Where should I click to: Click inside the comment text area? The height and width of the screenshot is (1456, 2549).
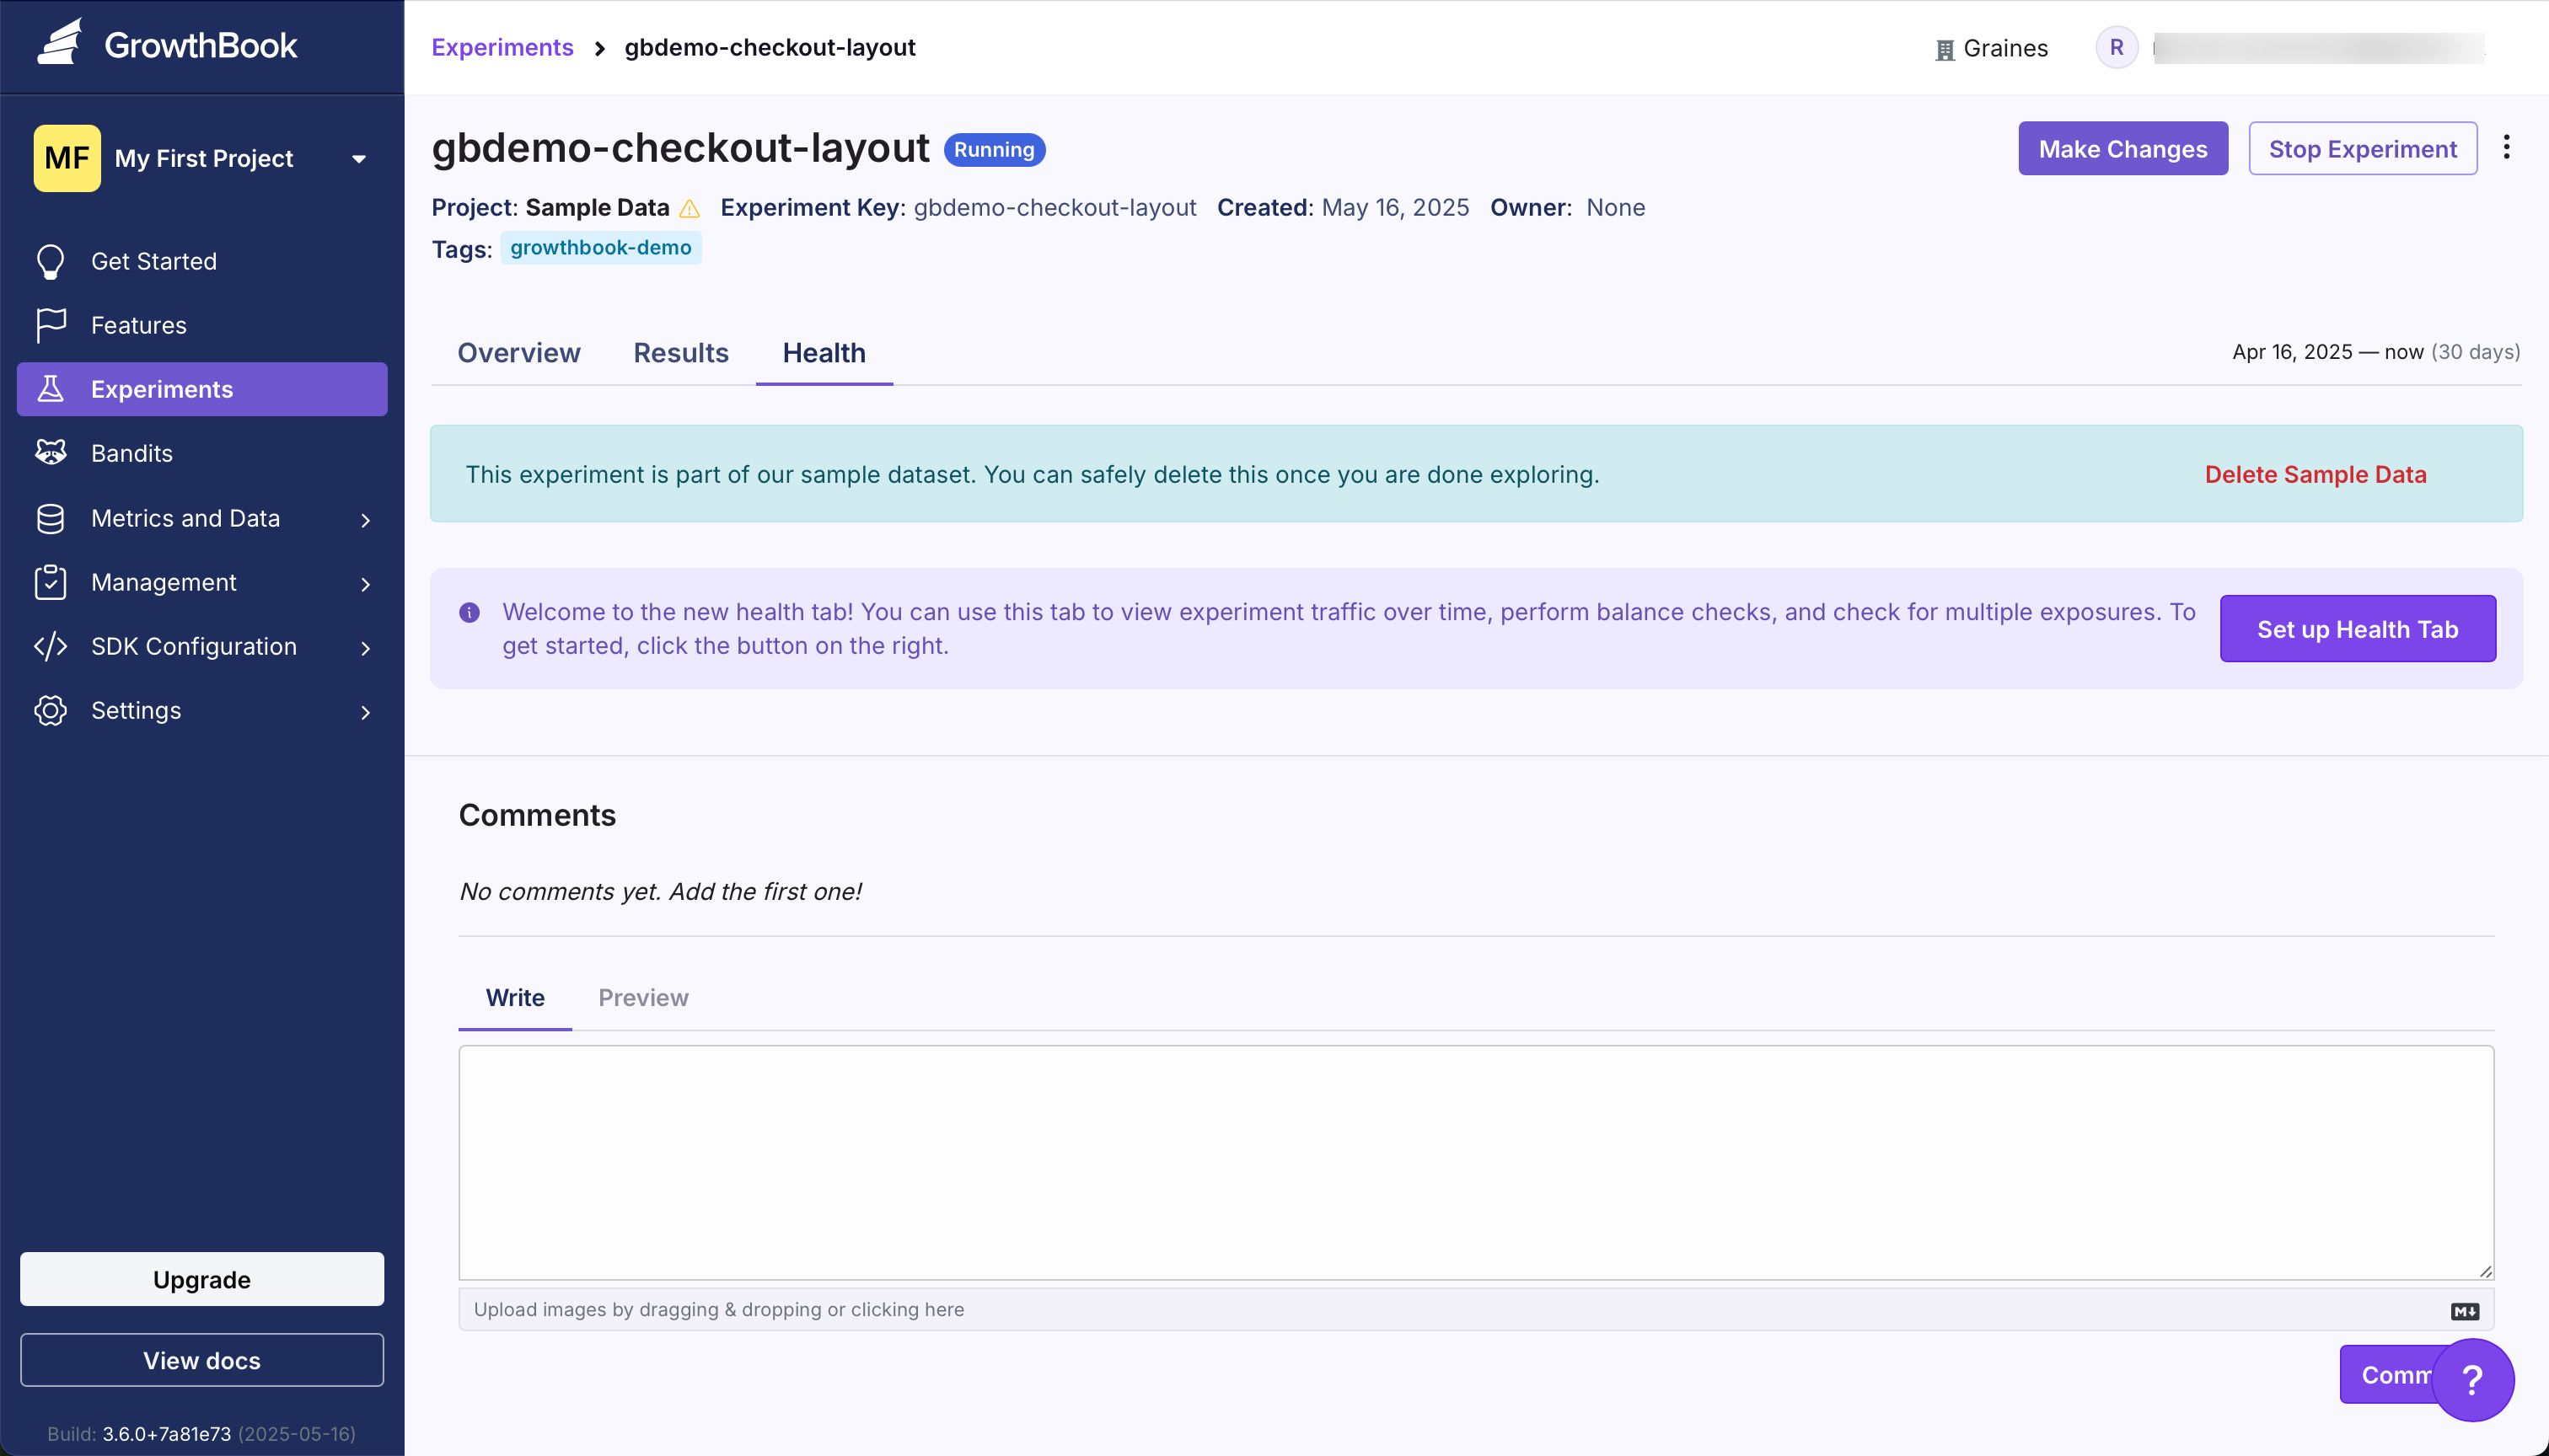pos(1476,1162)
